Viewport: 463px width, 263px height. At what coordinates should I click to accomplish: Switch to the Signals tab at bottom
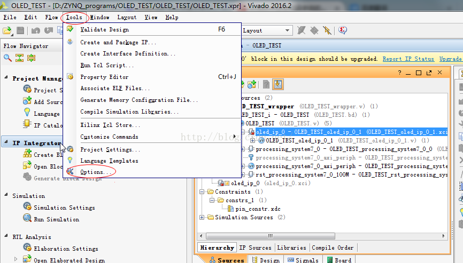tap(303, 260)
